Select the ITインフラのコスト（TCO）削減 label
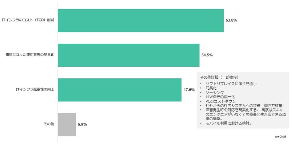This screenshot has width=291, height=144. click(28, 20)
